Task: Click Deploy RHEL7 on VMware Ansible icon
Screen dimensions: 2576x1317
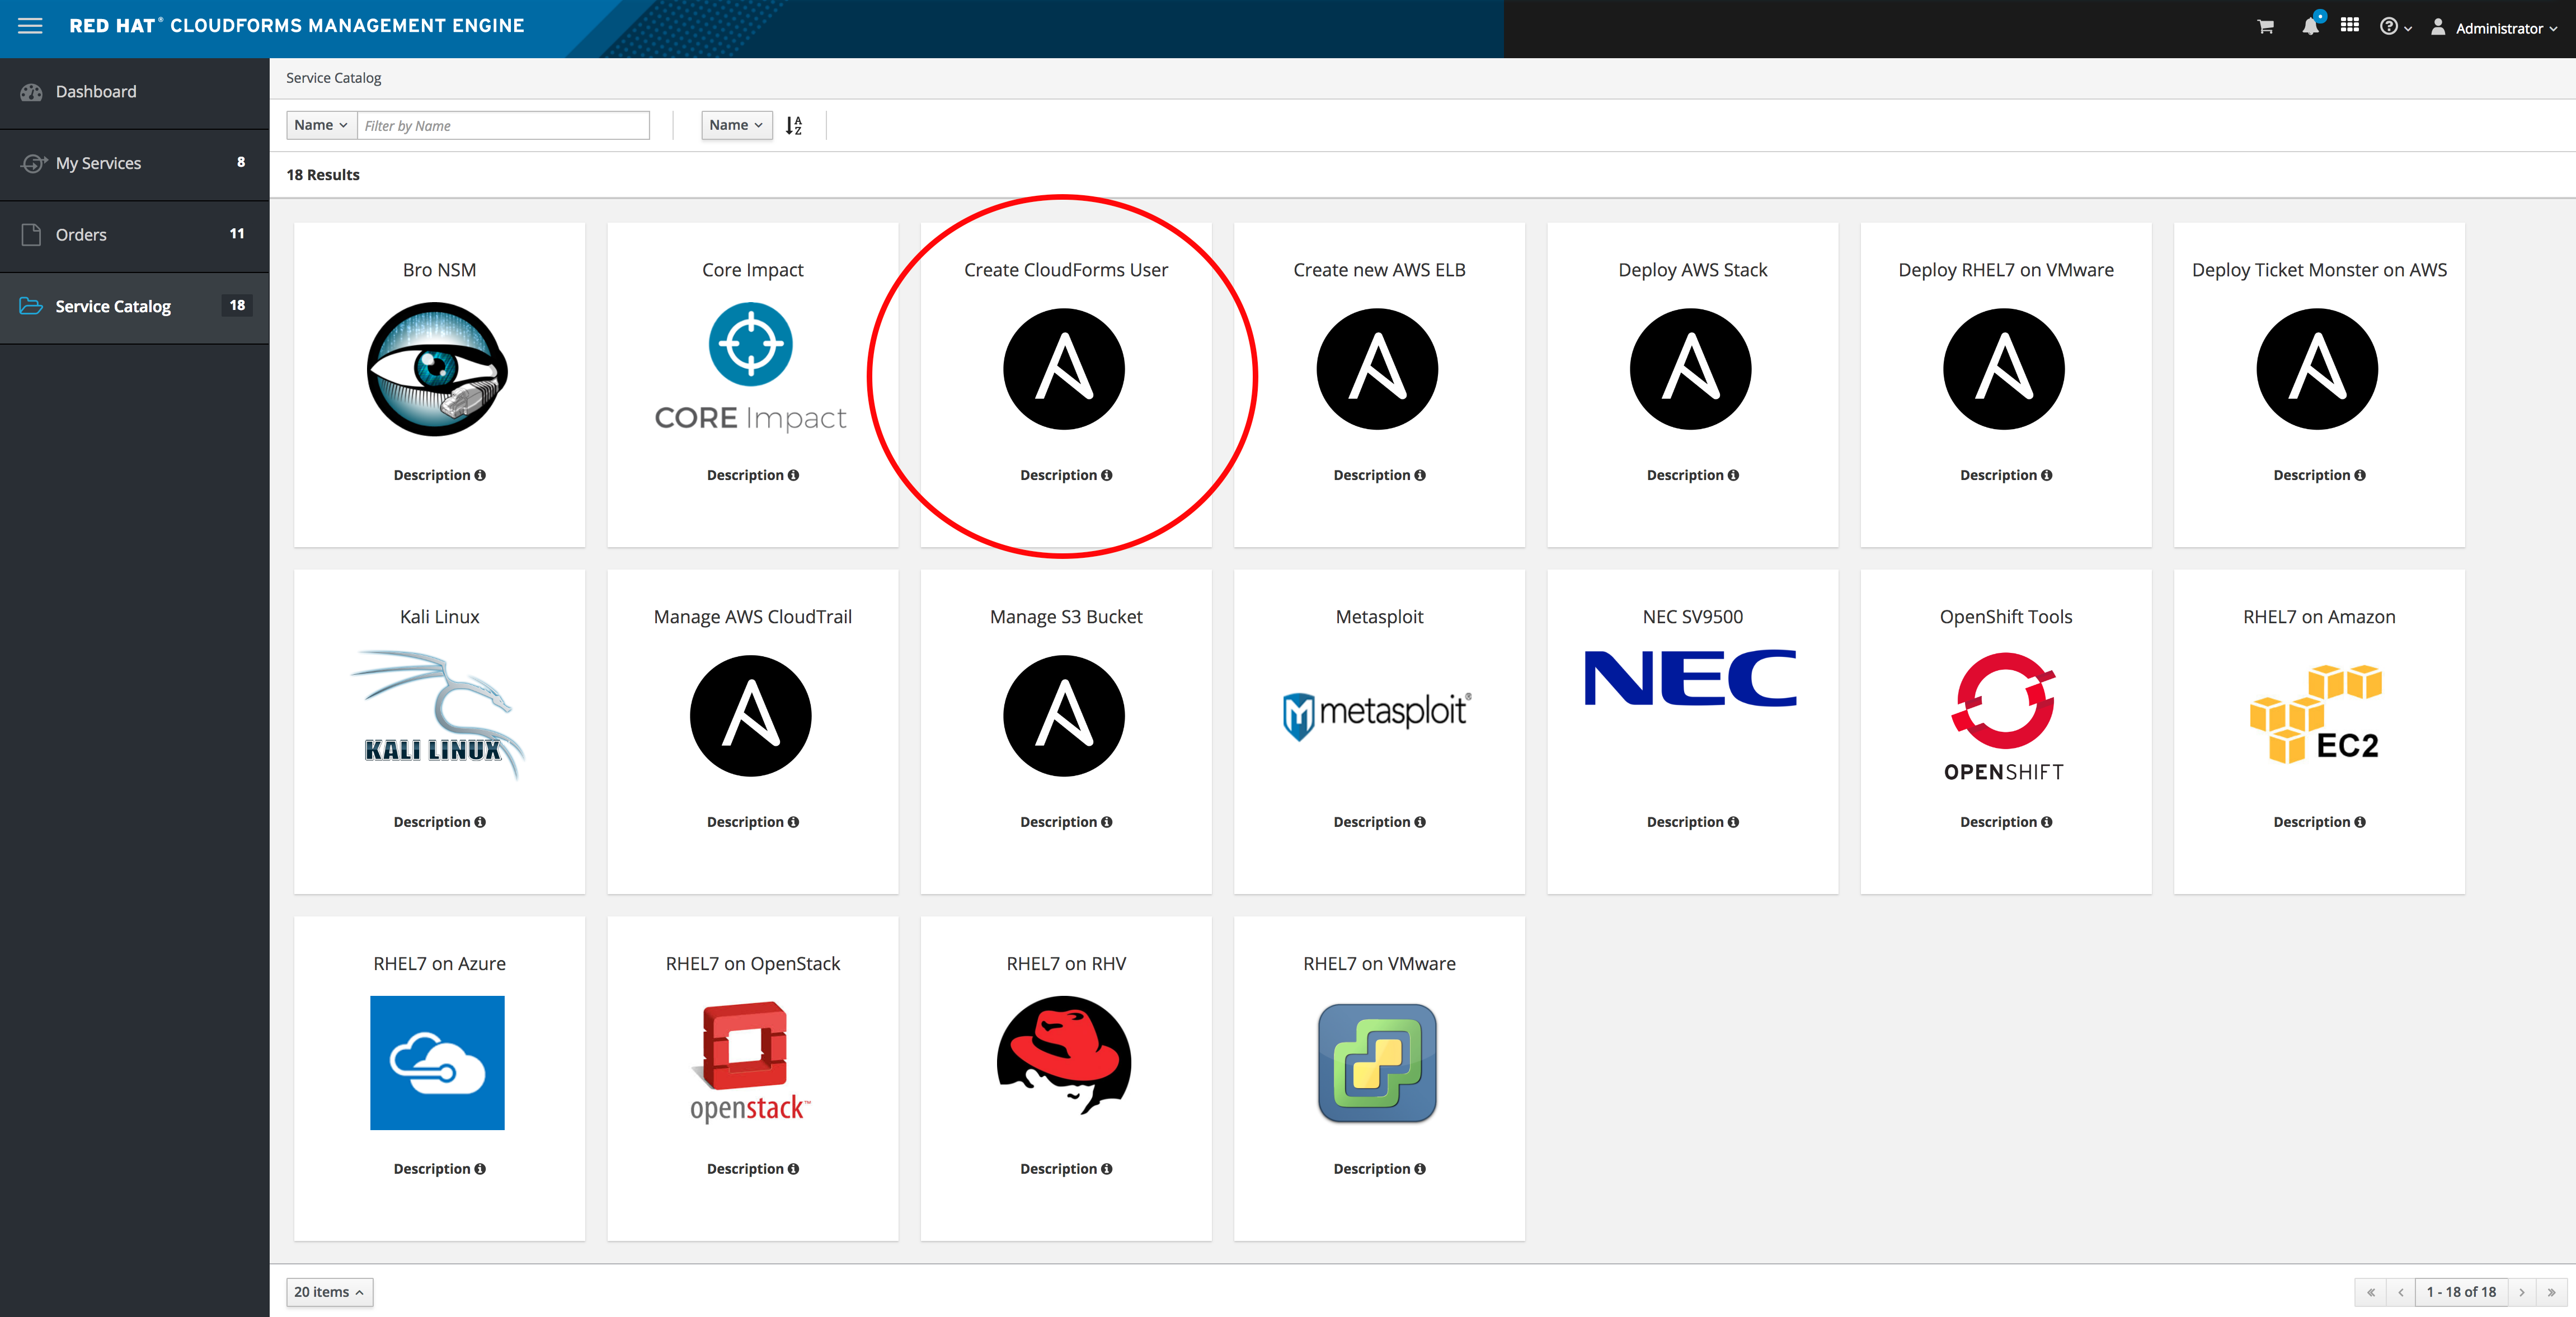Action: pyautogui.click(x=2004, y=369)
